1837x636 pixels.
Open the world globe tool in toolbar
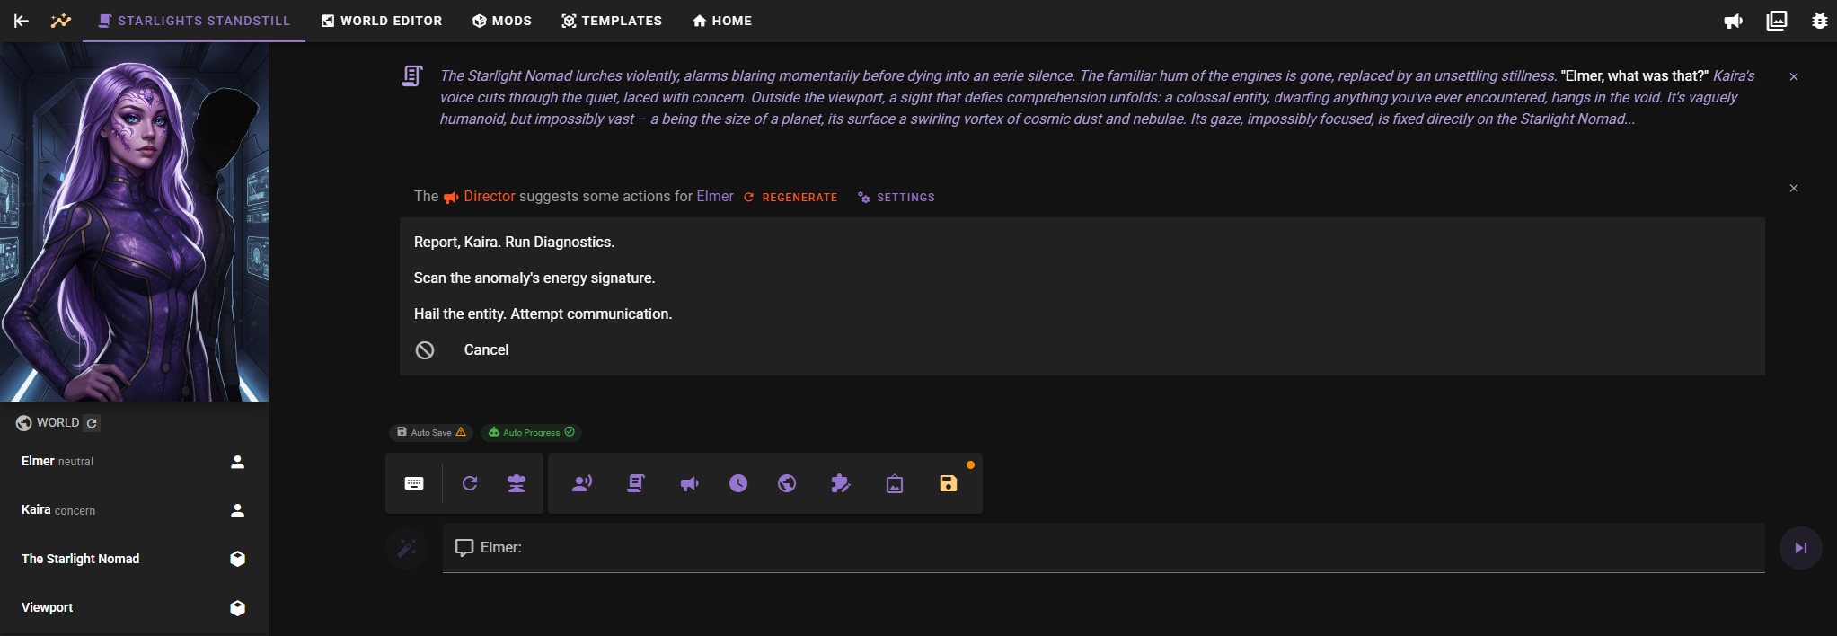point(787,483)
